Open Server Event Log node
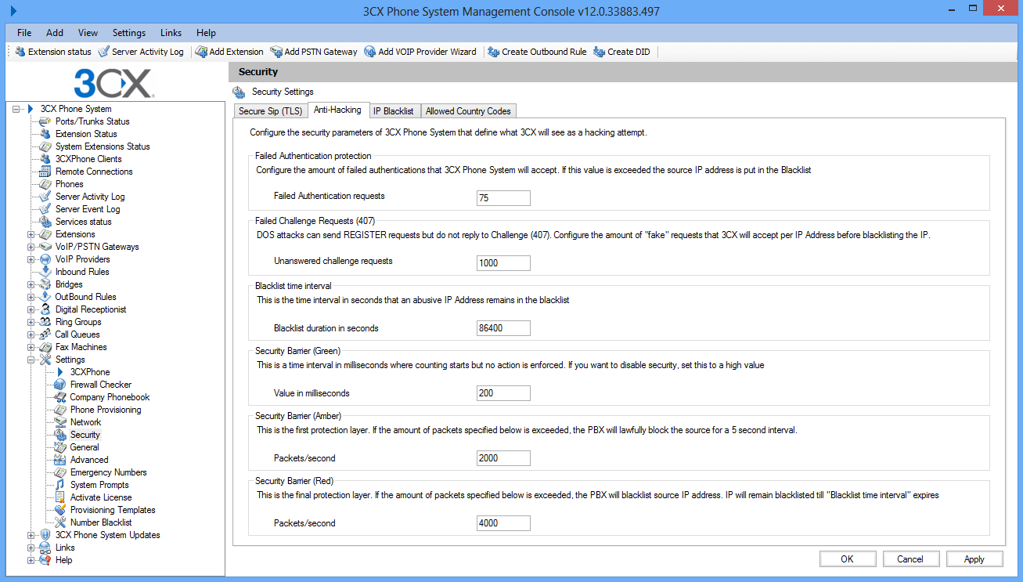This screenshot has height=582, width=1023. [88, 209]
